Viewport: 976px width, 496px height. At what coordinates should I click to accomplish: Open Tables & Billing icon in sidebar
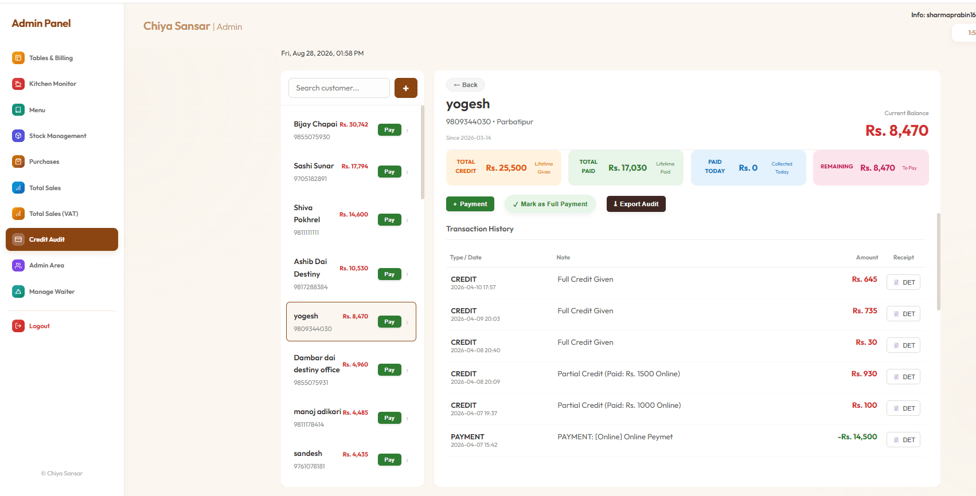tap(18, 58)
